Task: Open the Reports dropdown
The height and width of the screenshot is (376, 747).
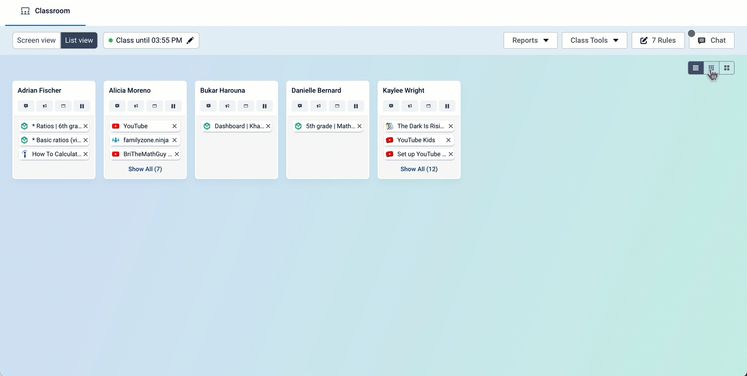Action: 530,40
